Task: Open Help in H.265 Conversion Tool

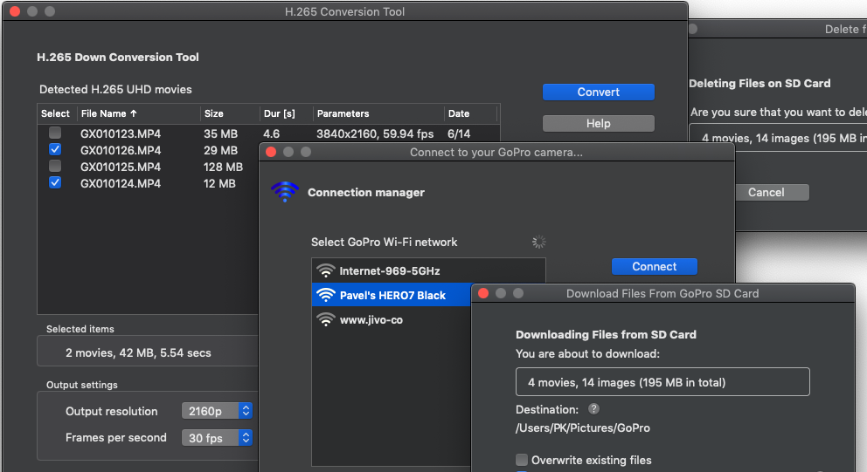Action: coord(599,124)
